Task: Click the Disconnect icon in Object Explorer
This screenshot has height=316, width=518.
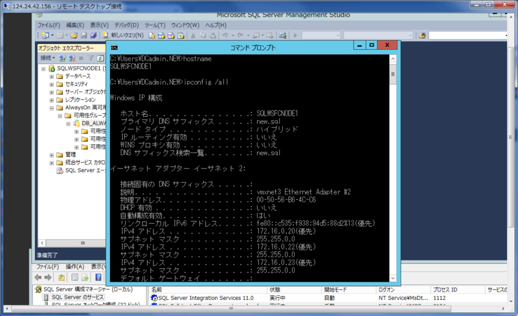Action: [73, 58]
